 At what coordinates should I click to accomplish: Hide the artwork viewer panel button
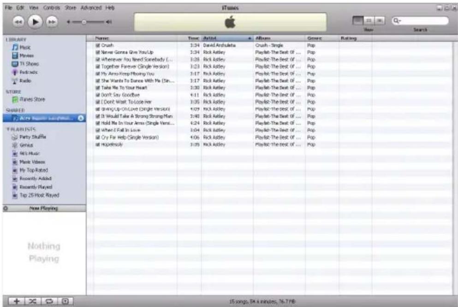click(65, 301)
